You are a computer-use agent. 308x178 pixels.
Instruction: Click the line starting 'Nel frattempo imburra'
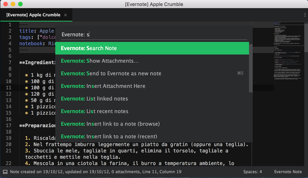click(x=137, y=145)
